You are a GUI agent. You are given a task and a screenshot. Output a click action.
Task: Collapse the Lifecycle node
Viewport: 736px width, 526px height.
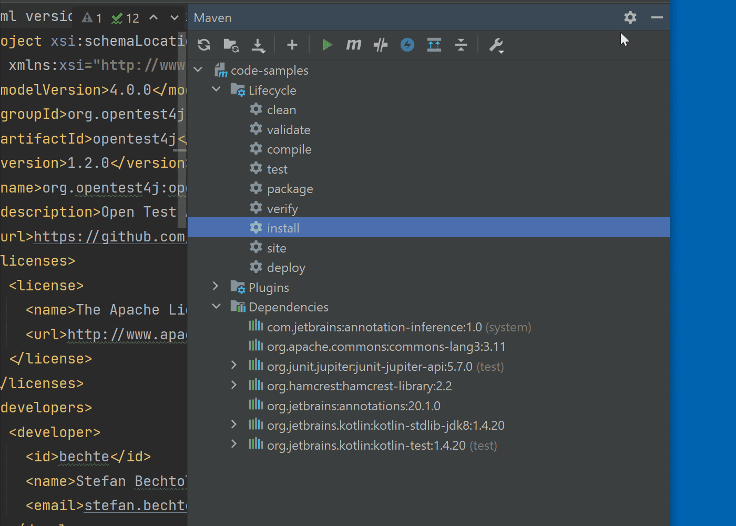(x=216, y=89)
